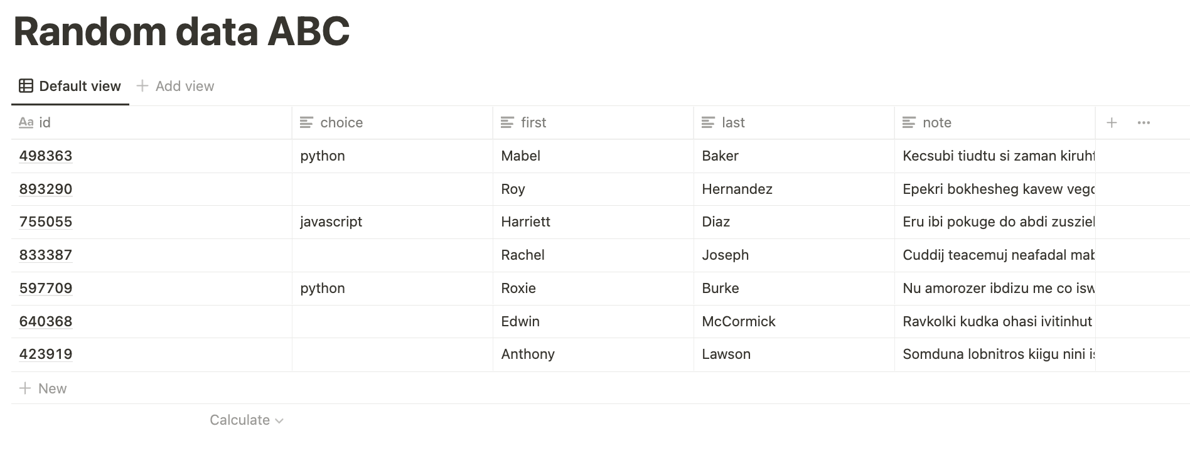Click the text icon in note header
The height and width of the screenshot is (453, 1190).
(x=909, y=122)
